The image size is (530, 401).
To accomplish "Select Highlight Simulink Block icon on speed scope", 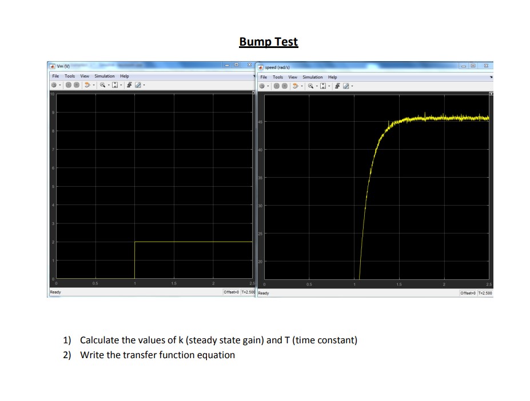I will (x=296, y=86).
